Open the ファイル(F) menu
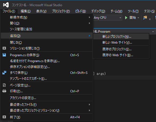The height and width of the screenshot is (122, 156). pyautogui.click(x=9, y=11)
